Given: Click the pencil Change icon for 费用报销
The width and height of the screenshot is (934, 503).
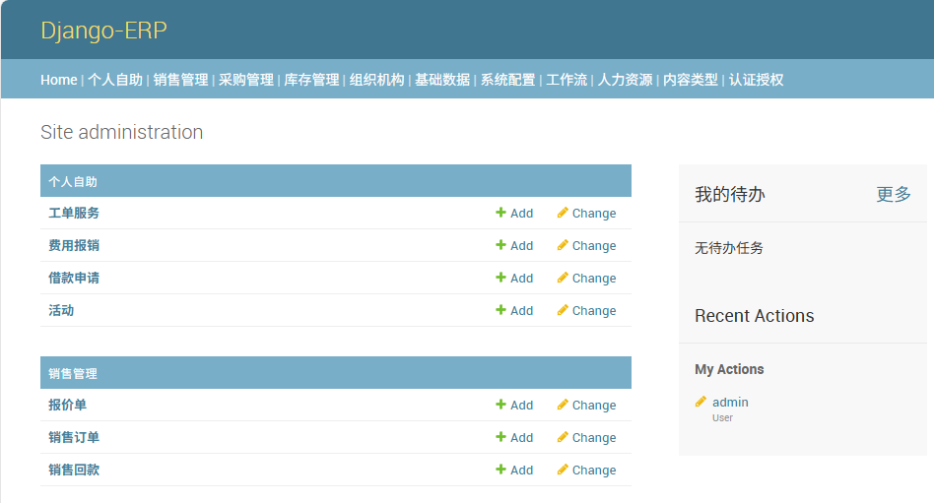Looking at the screenshot, I should point(563,245).
